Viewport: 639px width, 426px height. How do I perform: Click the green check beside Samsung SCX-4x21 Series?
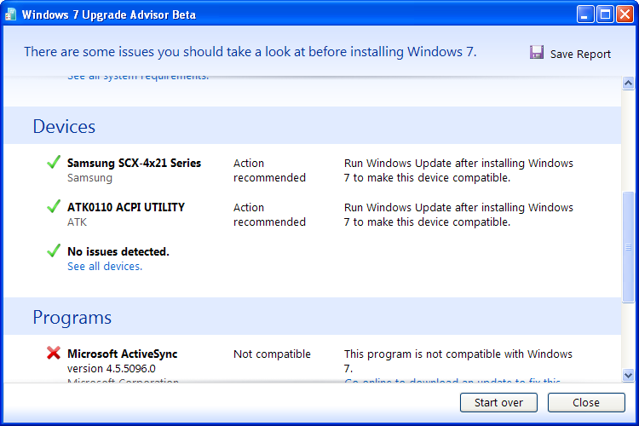click(x=54, y=162)
